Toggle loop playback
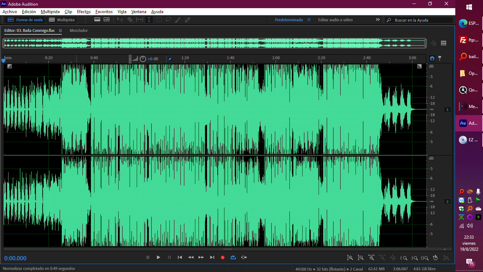 pos(233,257)
